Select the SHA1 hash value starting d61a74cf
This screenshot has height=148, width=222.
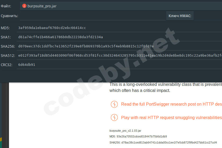pos(60,37)
